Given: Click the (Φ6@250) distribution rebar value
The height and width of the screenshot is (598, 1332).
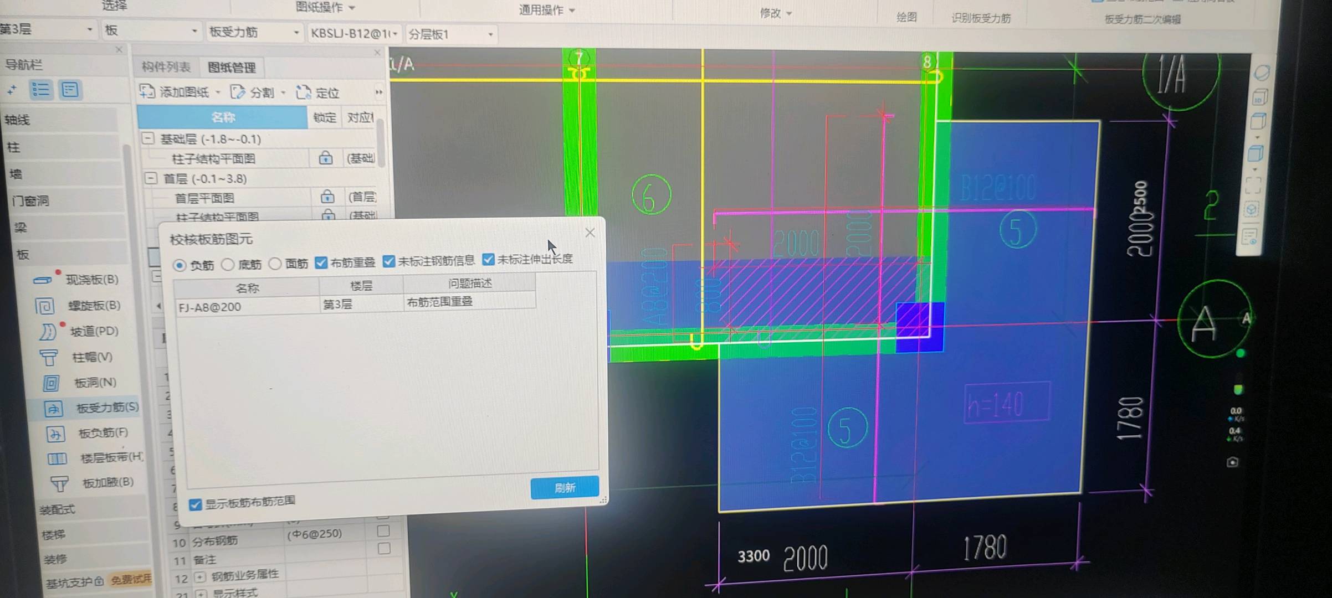Looking at the screenshot, I should pos(314,534).
